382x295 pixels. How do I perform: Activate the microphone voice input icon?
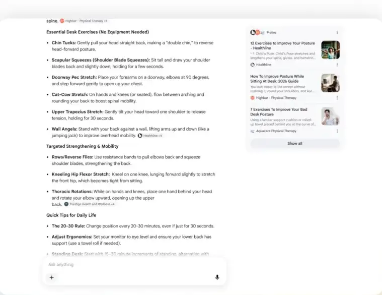click(217, 277)
